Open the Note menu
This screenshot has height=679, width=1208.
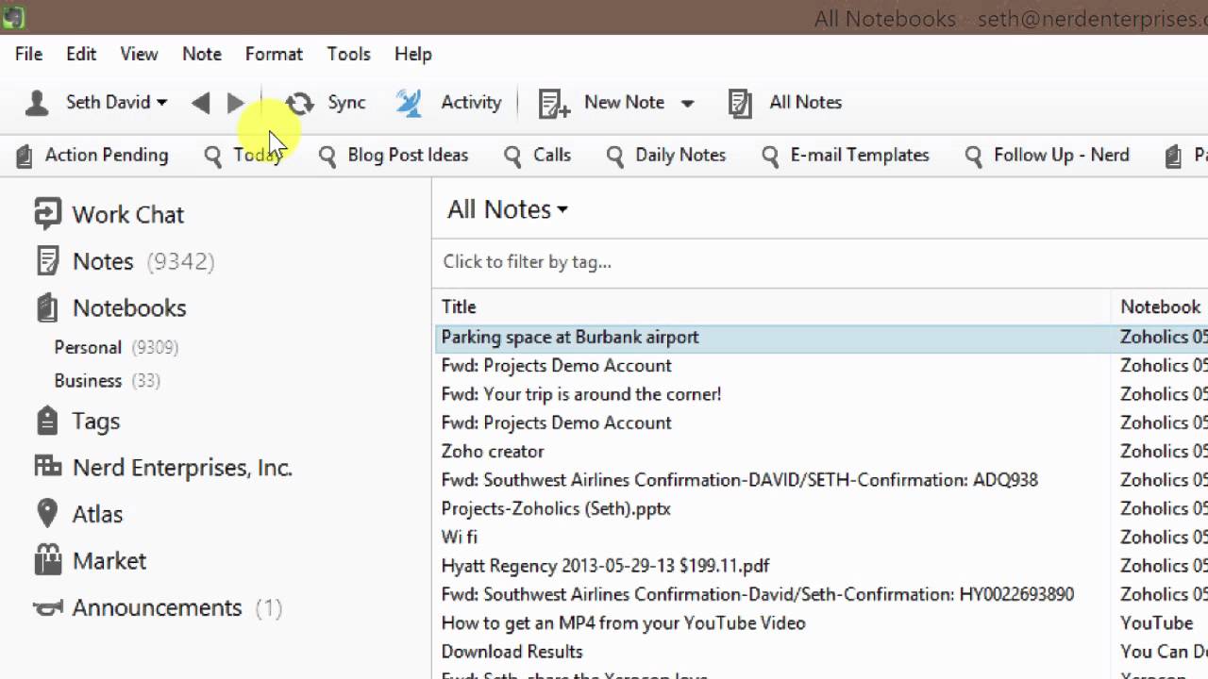(x=202, y=54)
